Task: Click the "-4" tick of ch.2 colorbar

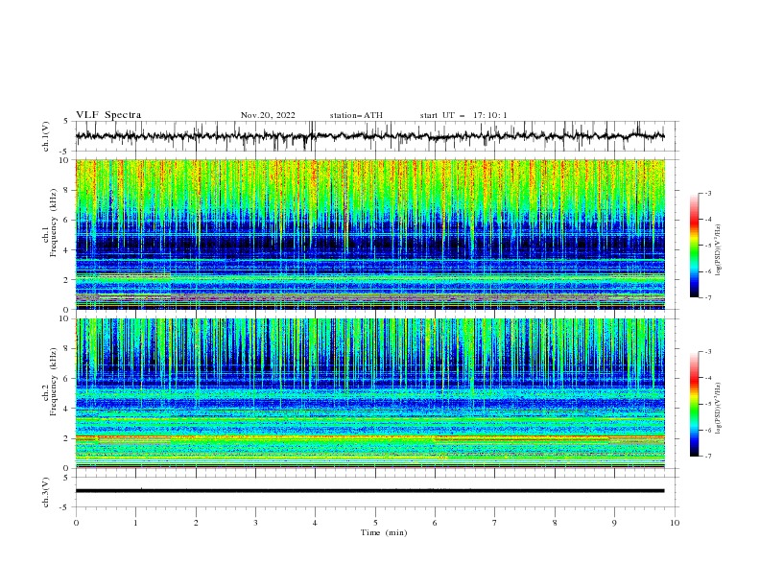Action: tap(708, 378)
